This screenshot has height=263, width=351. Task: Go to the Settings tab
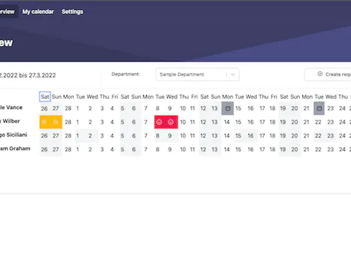(73, 12)
